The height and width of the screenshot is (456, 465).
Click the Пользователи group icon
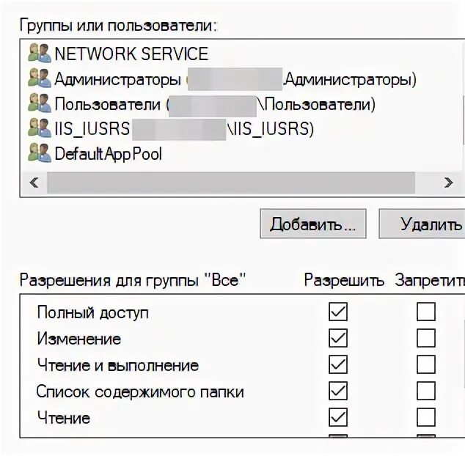click(x=40, y=103)
